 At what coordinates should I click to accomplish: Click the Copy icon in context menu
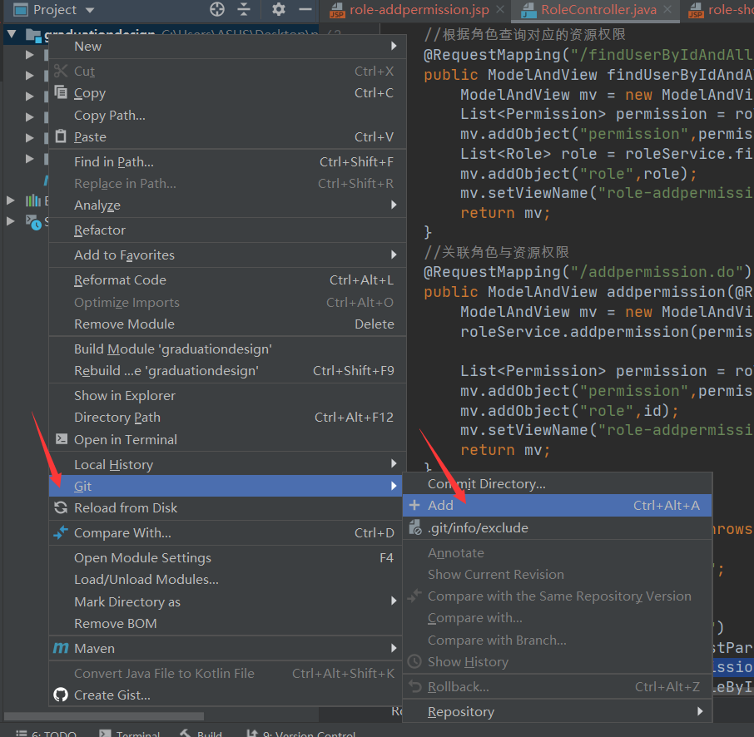point(61,92)
